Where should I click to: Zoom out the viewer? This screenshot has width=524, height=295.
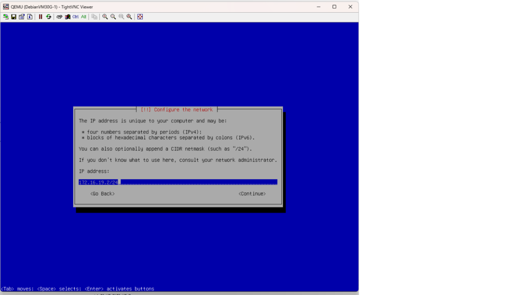[x=113, y=17]
